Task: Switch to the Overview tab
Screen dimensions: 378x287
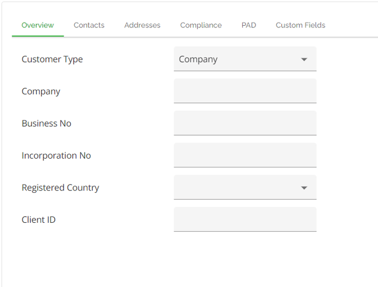Action: 37,25
